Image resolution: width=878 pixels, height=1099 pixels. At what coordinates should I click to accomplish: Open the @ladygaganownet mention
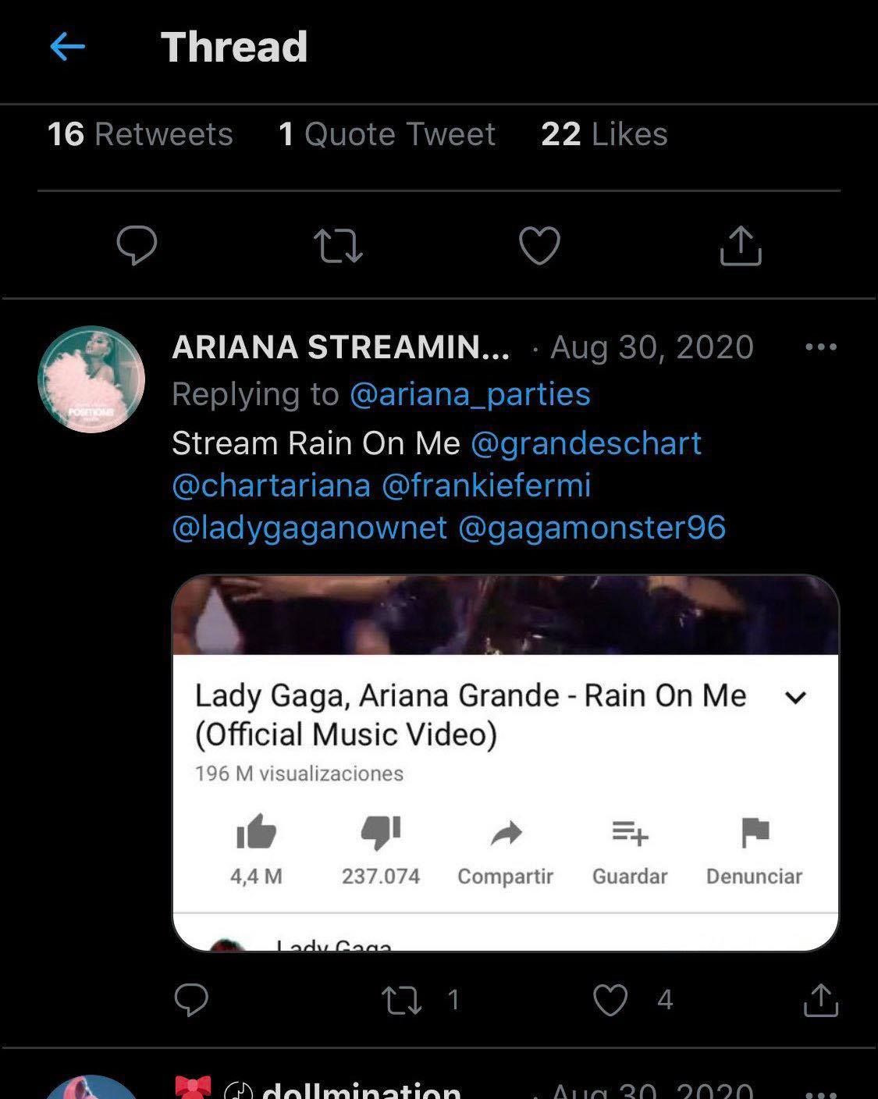click(309, 528)
